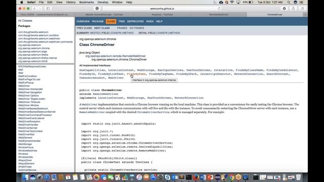Open org.openqa.selenium.remote.RemoteWebDriver superclass link
This screenshot has width=324, height=182.
(x=115, y=56)
